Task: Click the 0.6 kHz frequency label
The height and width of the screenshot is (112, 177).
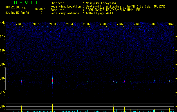Action: coord(2,106)
